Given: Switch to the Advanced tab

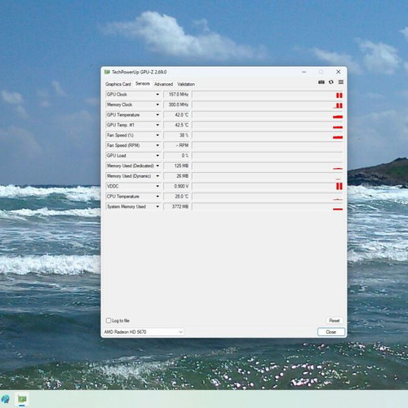Looking at the screenshot, I should point(163,84).
